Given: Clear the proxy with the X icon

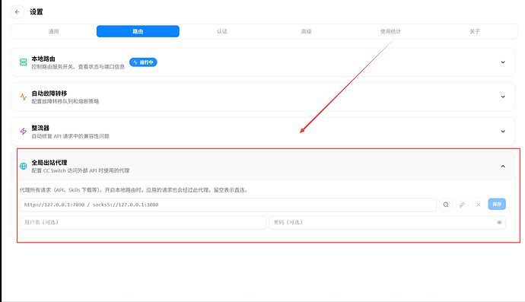Looking at the screenshot, I should [479, 205].
